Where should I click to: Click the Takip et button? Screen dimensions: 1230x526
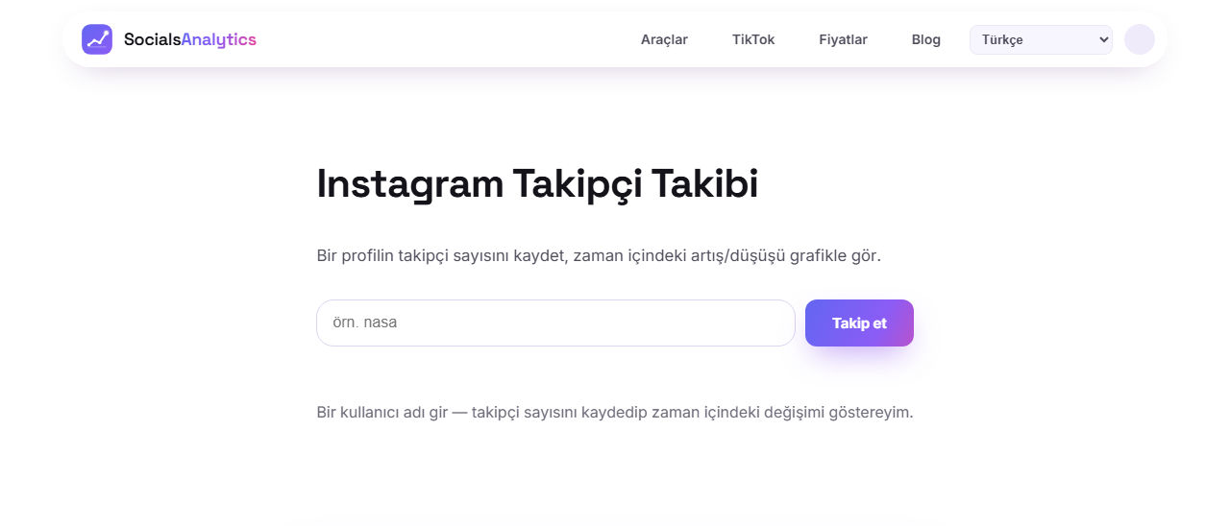point(859,323)
